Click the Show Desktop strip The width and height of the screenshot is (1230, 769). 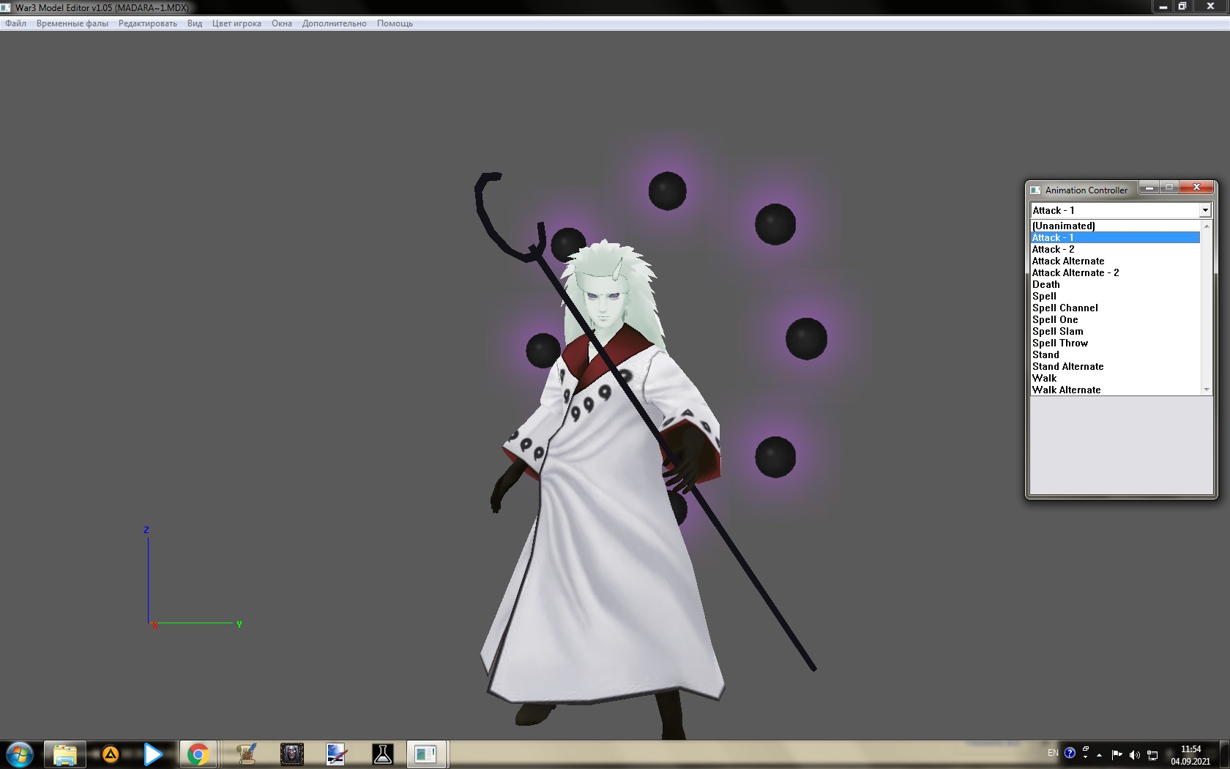point(1225,755)
